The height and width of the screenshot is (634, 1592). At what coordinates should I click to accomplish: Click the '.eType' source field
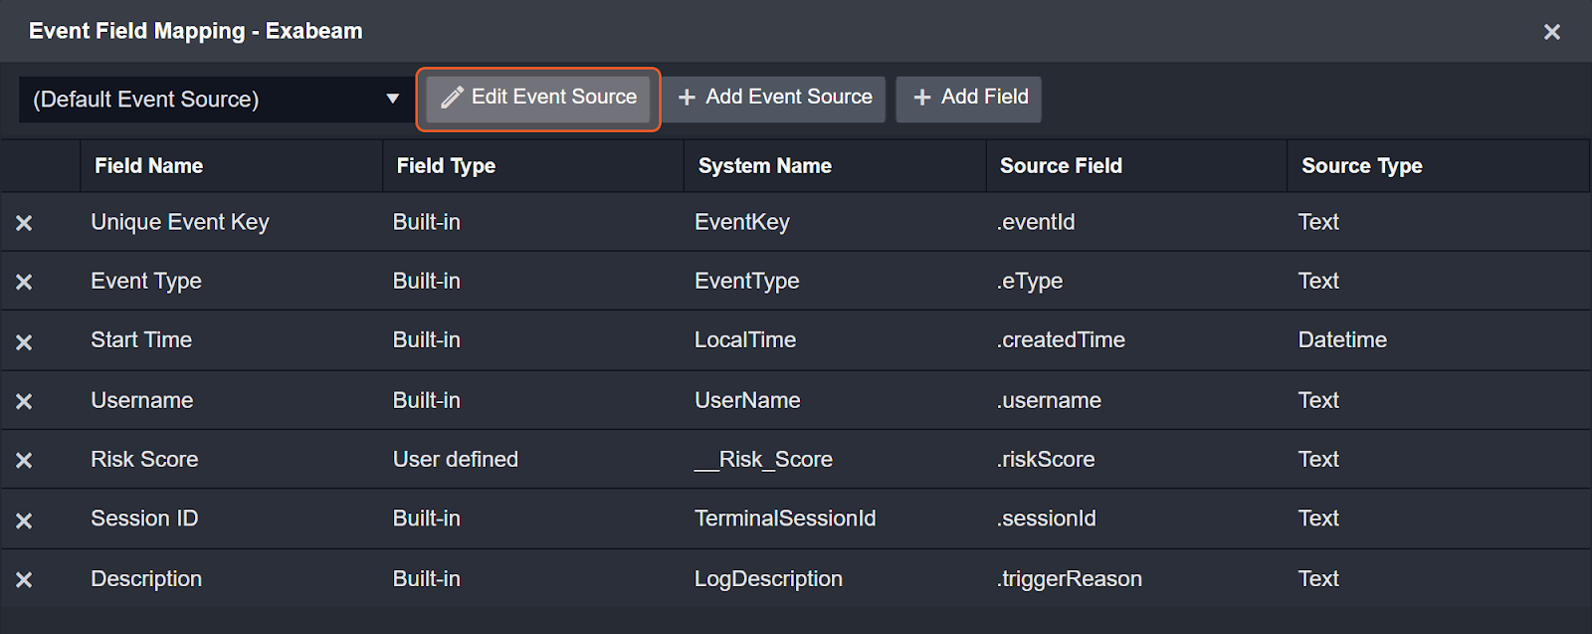click(x=1030, y=281)
